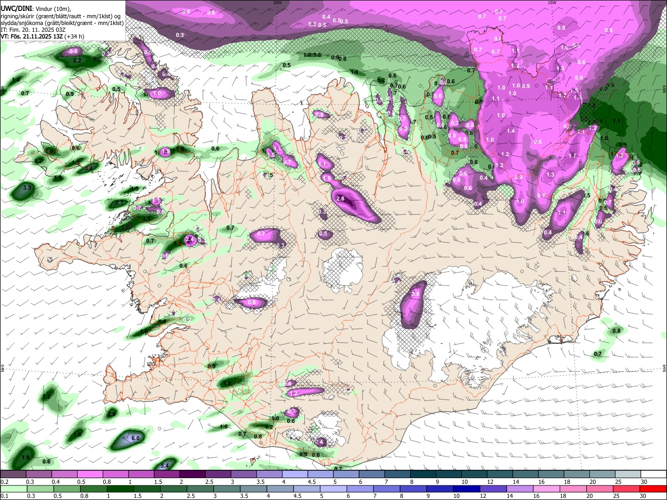
Task: Click the '0.2' label in the upper legend row
Action: point(4,482)
